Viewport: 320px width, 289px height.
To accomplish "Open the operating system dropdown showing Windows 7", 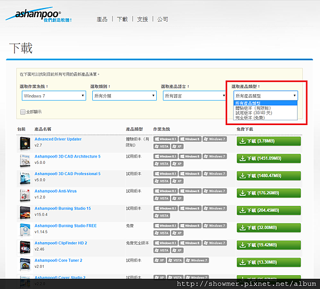I will 54,96.
